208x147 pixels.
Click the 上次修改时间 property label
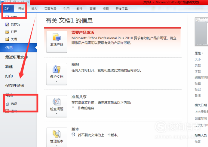201,112
